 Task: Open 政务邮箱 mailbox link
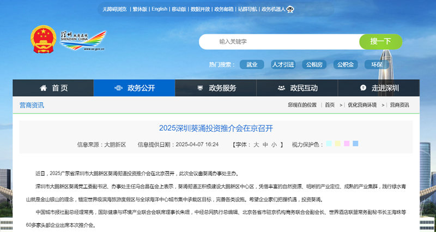coord(224,9)
